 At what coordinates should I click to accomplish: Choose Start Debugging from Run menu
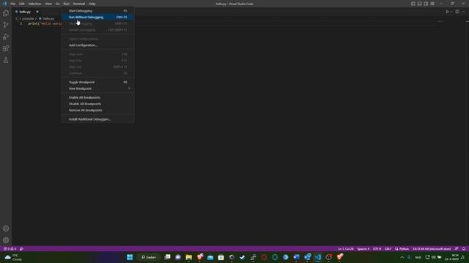coord(97,11)
